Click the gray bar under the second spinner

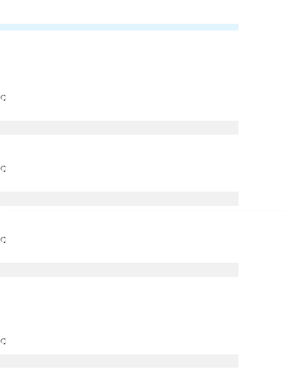click(x=119, y=199)
